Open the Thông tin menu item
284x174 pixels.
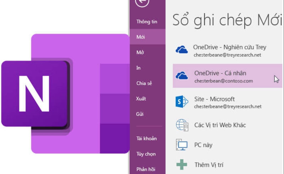[x=147, y=22]
